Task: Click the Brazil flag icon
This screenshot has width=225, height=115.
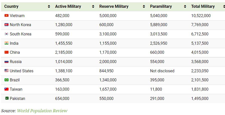Action: [7, 80]
